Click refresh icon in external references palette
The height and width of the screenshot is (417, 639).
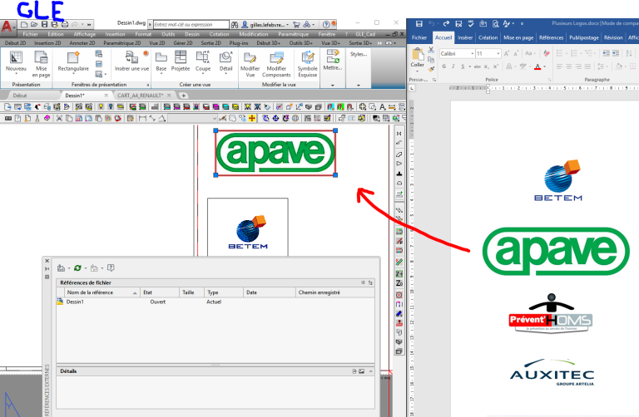pyautogui.click(x=77, y=268)
